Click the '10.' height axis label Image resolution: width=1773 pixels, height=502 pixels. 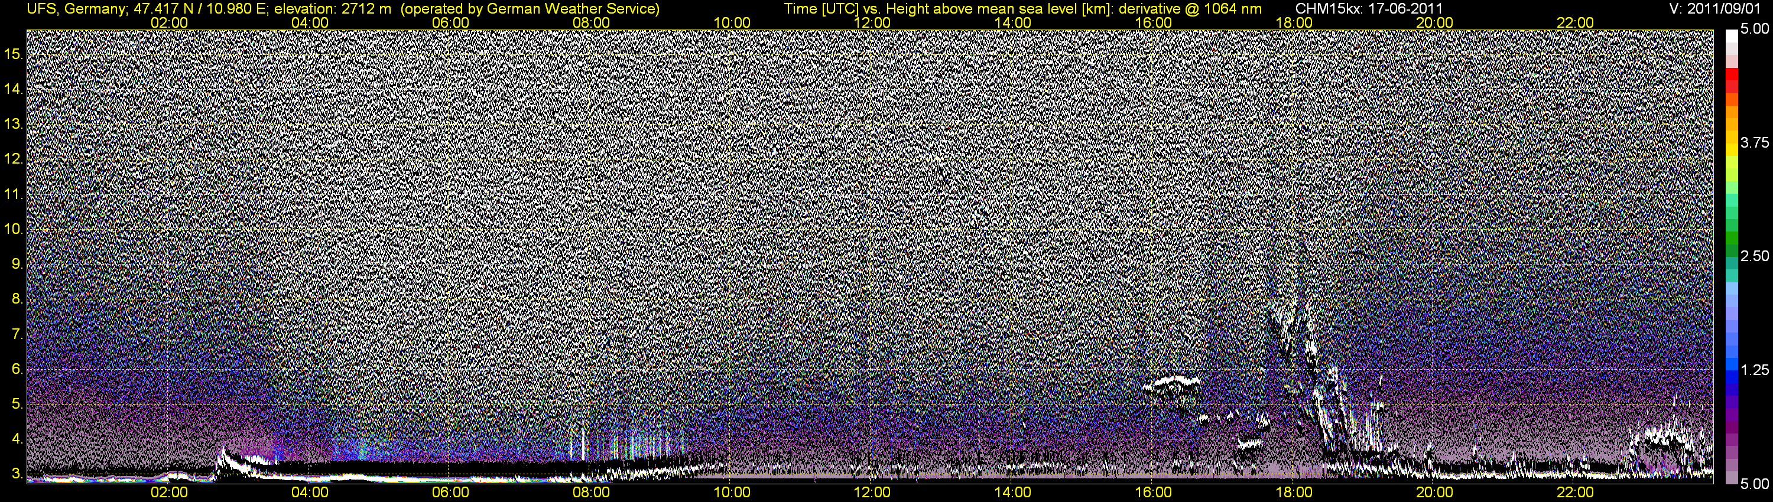click(x=14, y=229)
